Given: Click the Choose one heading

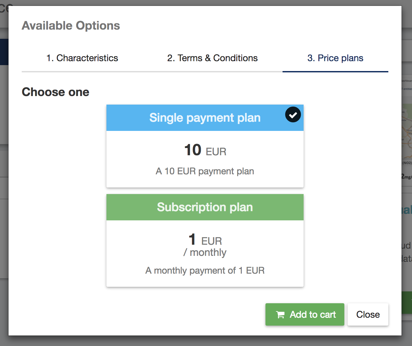Looking at the screenshot, I should pos(56,92).
